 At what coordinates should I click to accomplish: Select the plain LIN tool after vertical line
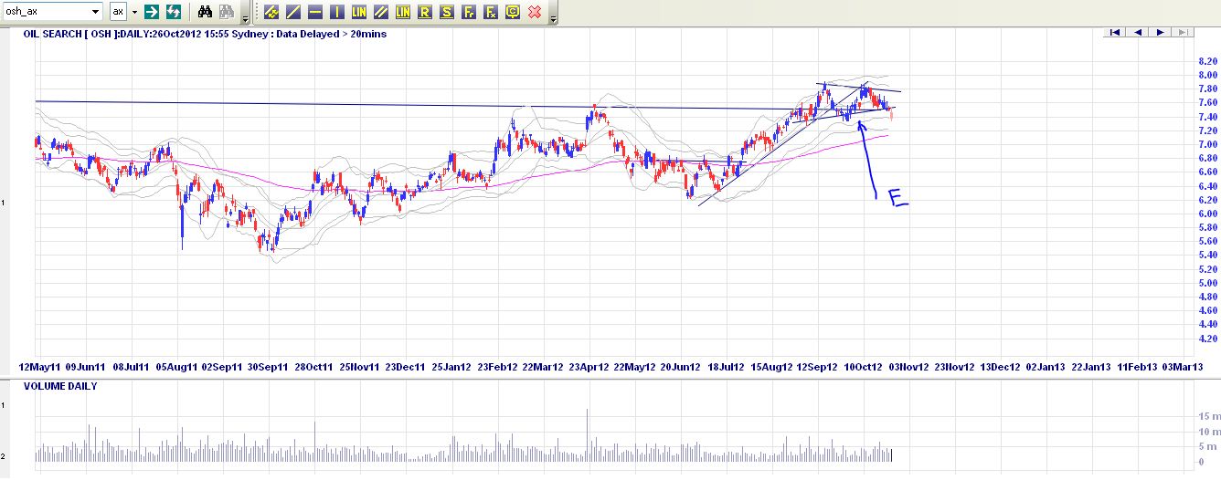point(359,12)
